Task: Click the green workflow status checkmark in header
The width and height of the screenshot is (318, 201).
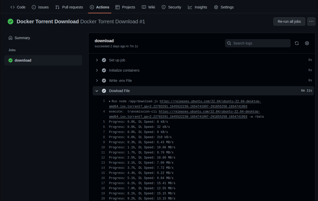Action: click(x=10, y=21)
